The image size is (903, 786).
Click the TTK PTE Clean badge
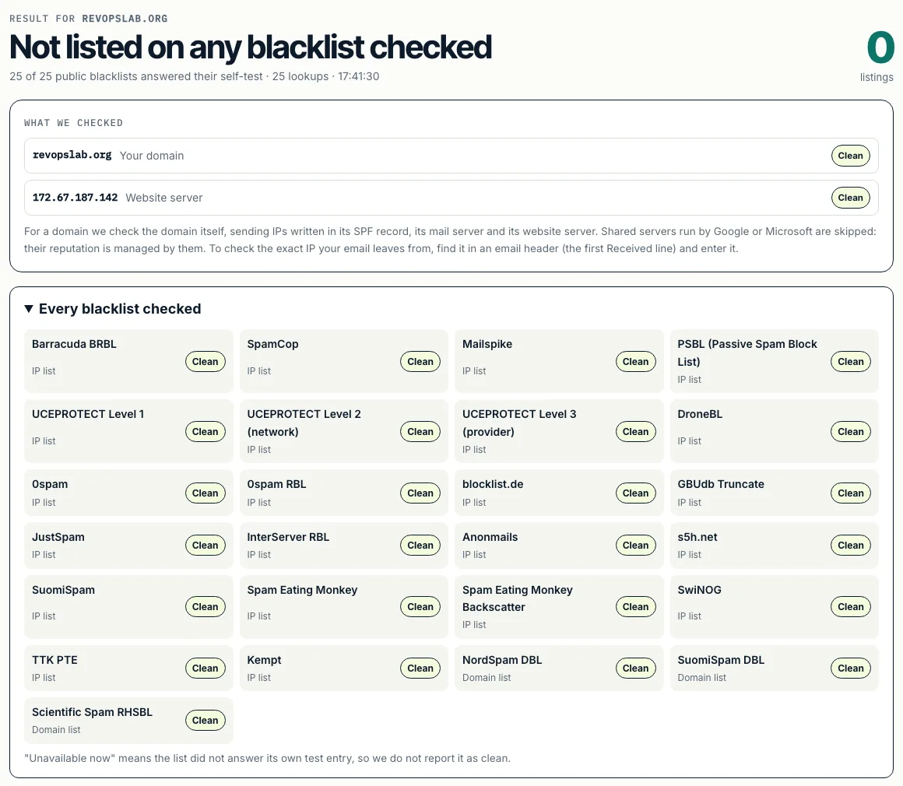pos(205,668)
